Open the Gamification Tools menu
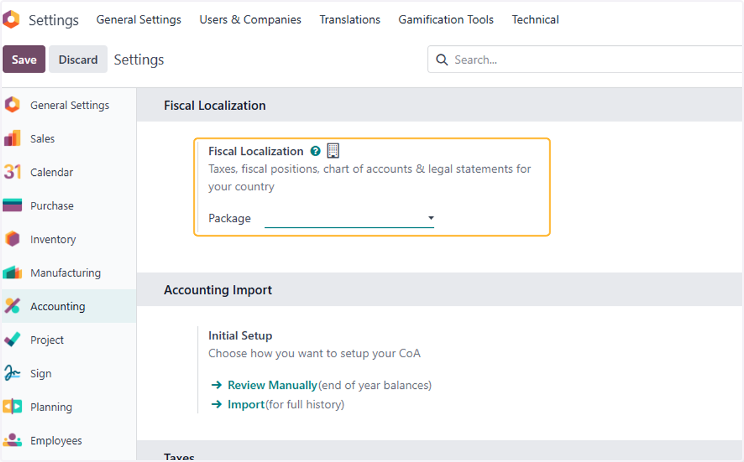This screenshot has width=744, height=462. pyautogui.click(x=446, y=20)
